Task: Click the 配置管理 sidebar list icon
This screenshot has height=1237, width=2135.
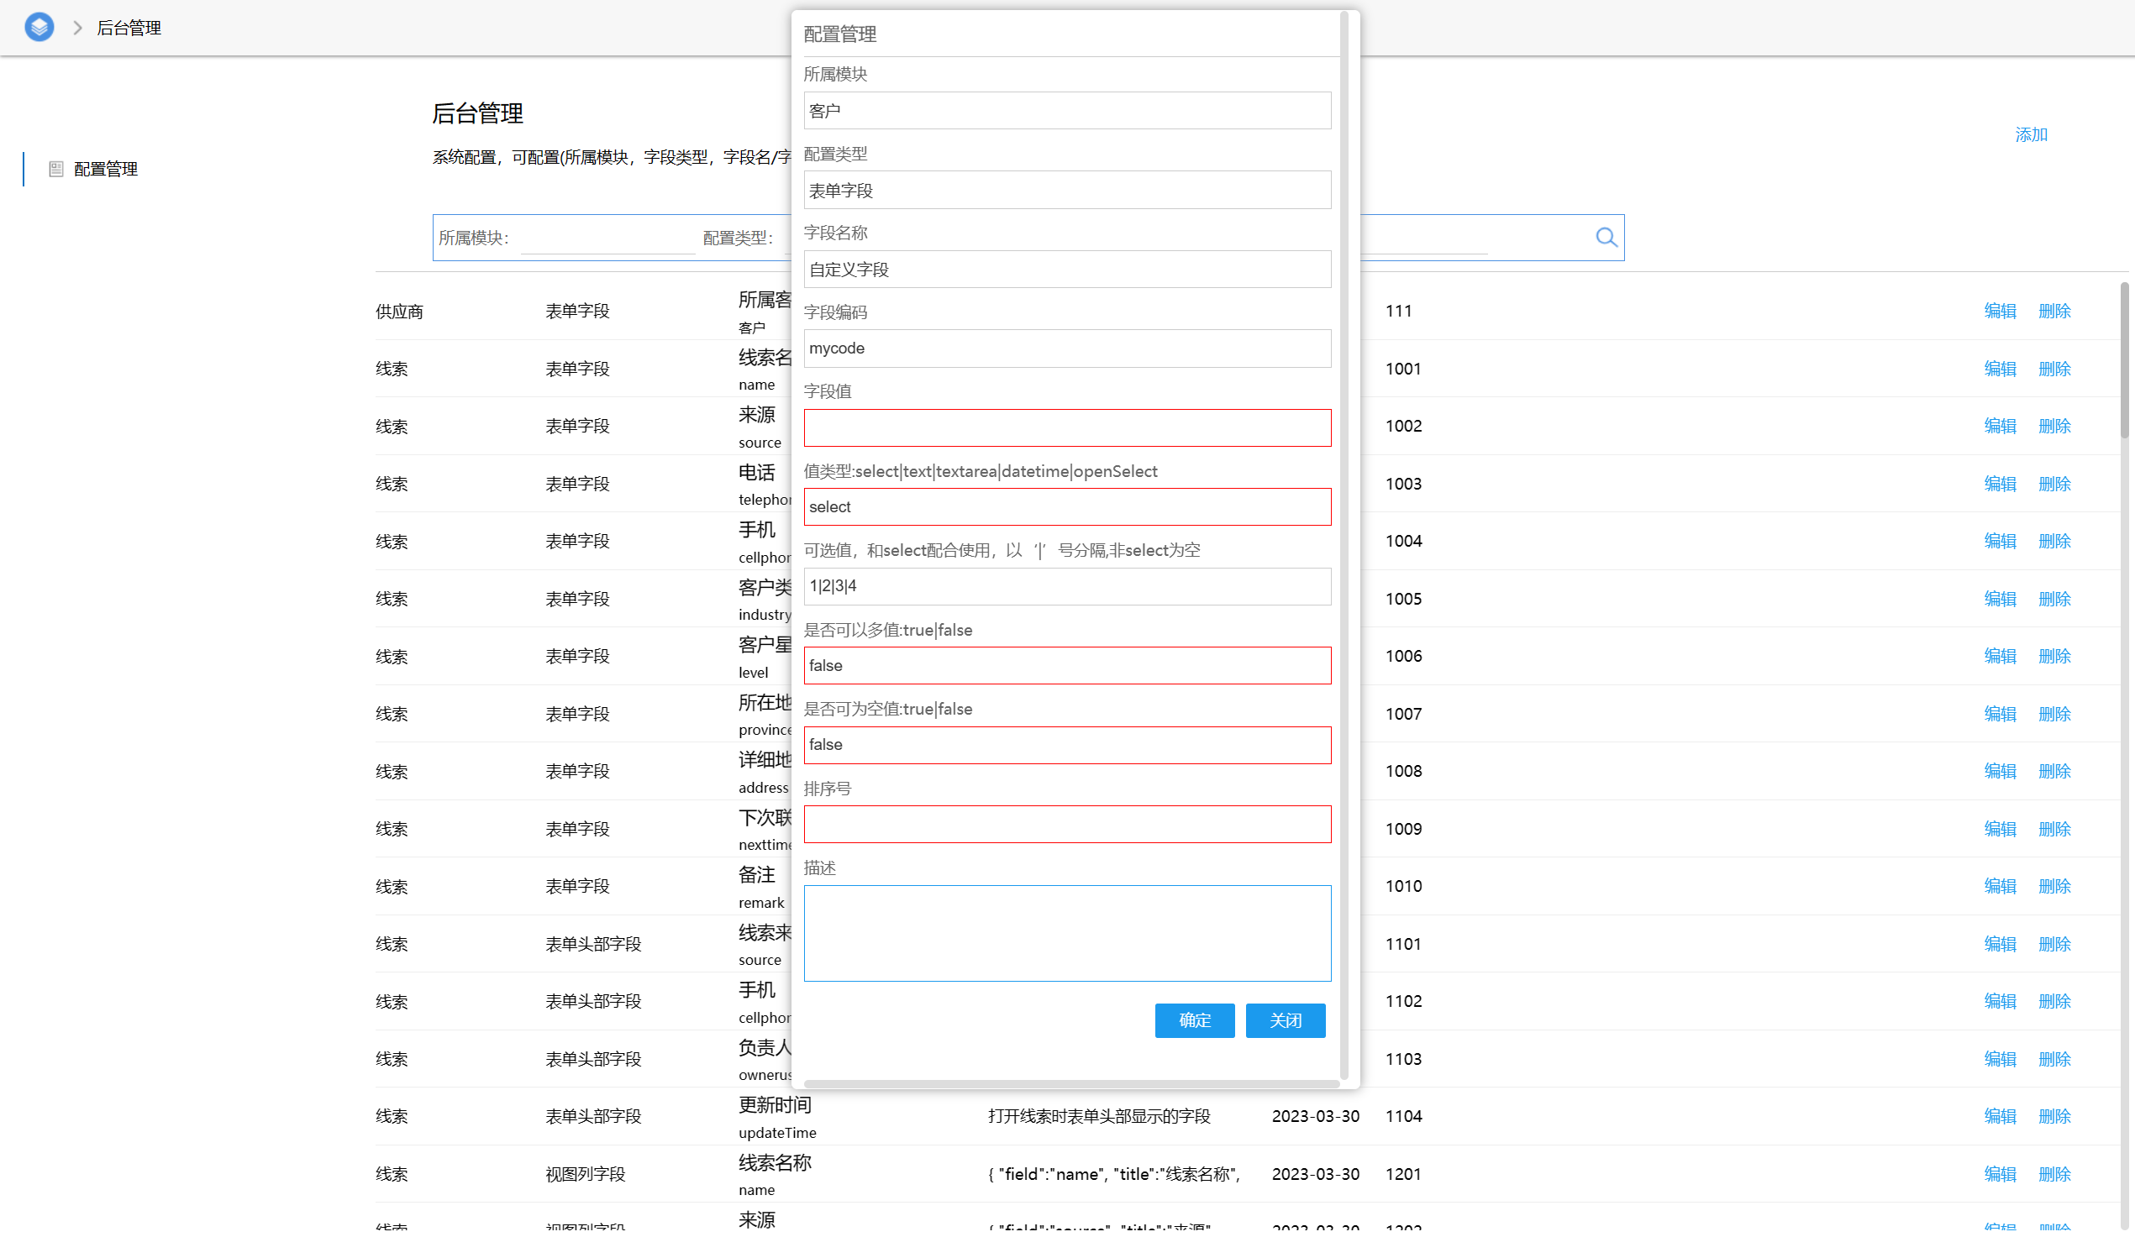Action: (56, 170)
